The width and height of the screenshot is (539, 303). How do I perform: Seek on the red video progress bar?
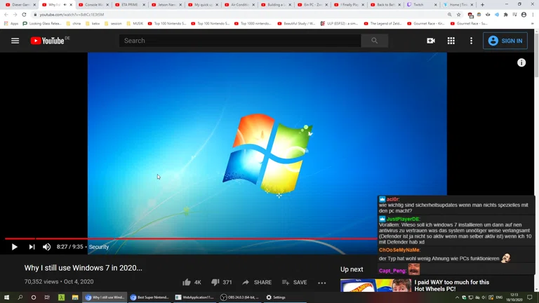click(x=191, y=238)
